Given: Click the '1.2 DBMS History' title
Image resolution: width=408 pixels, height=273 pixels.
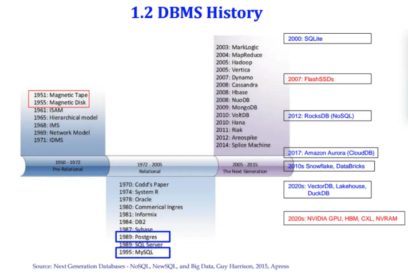Looking at the screenshot, I should pos(197,13).
